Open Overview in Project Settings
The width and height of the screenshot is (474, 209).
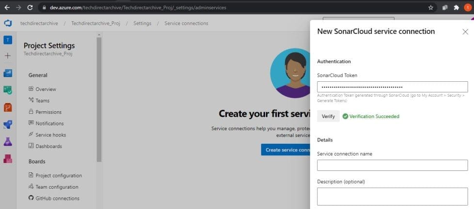point(46,89)
